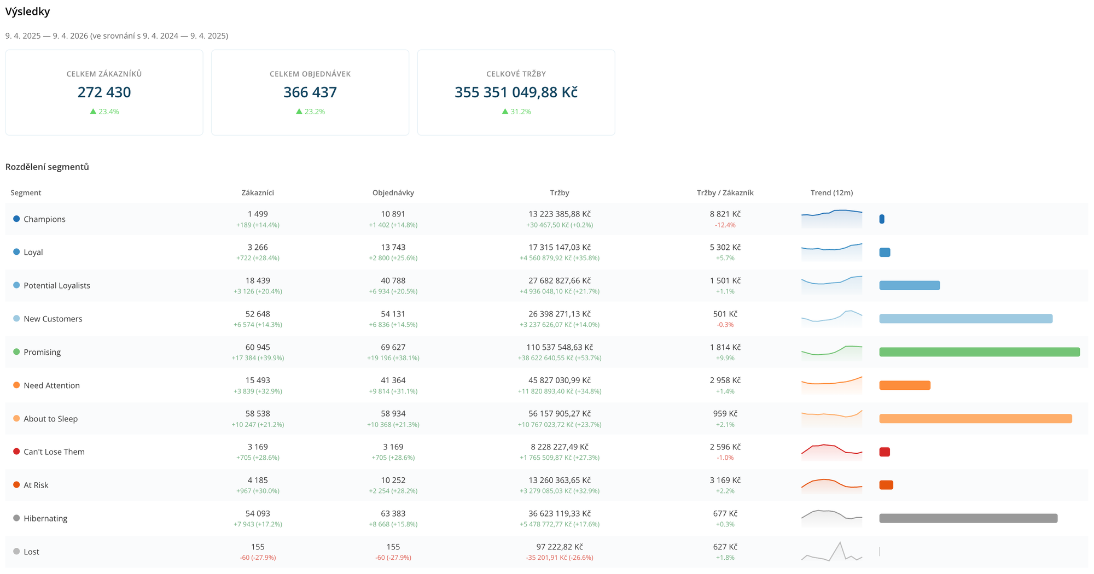Click the Champions blue segment dot

[x=16, y=219]
